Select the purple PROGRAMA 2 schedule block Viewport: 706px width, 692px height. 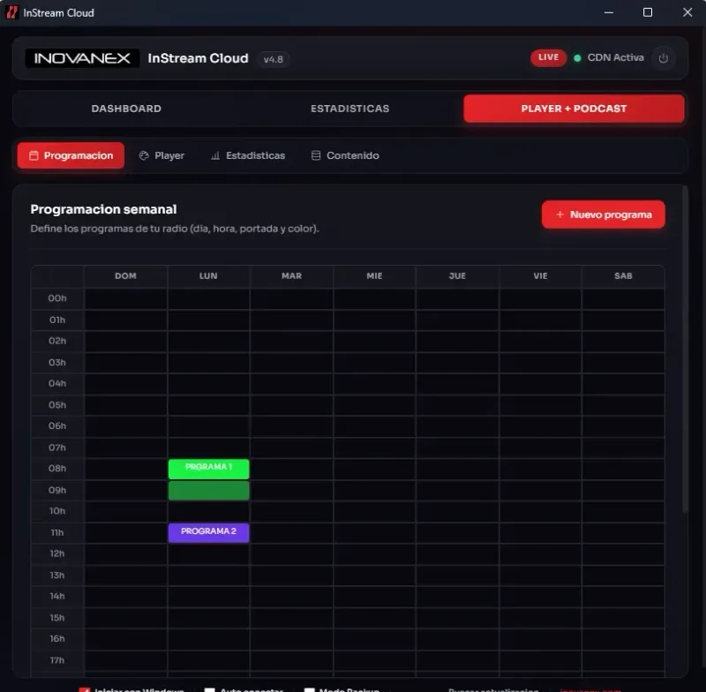208,532
